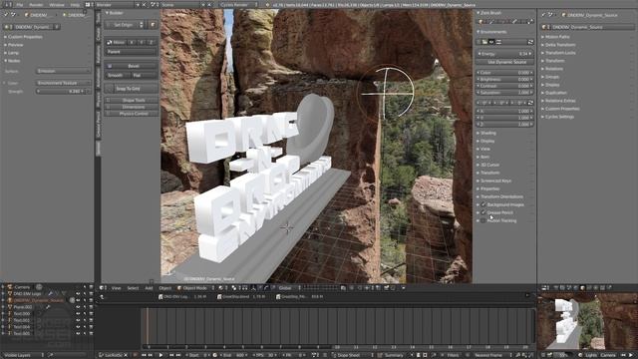Viewport: 638px width, 359px height.
Task: Open the Select menu in viewport header
Action: coord(133,288)
